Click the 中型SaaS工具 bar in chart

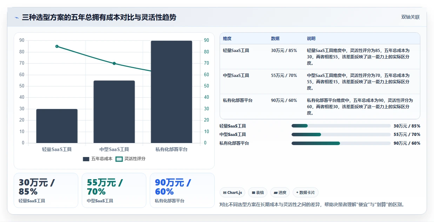(114, 112)
